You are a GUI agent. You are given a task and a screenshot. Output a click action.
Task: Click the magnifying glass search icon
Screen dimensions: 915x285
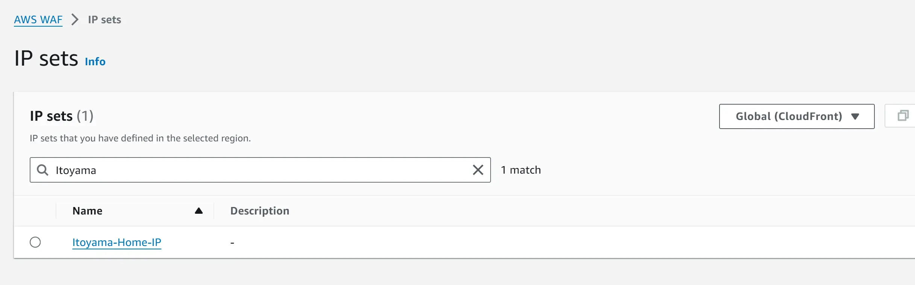coord(42,170)
